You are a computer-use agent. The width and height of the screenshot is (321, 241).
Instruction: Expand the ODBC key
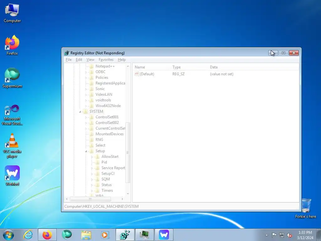coord(86,72)
